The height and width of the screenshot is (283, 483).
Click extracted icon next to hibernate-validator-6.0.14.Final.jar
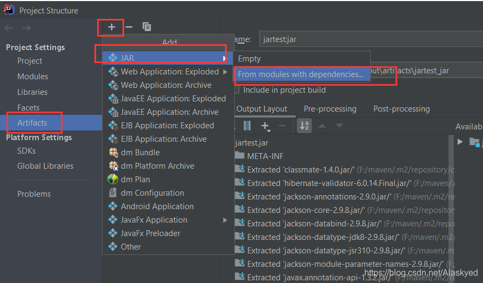[240, 182]
